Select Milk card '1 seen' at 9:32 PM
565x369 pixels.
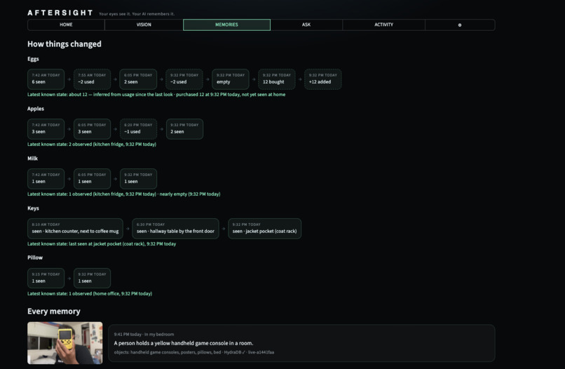138,179
